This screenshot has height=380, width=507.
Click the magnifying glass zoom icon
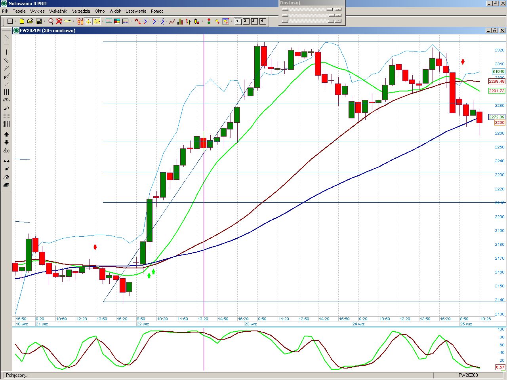pos(51,21)
